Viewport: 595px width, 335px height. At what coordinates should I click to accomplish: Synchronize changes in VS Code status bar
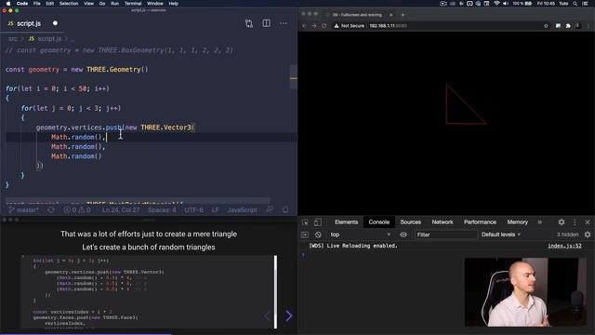tap(51, 209)
